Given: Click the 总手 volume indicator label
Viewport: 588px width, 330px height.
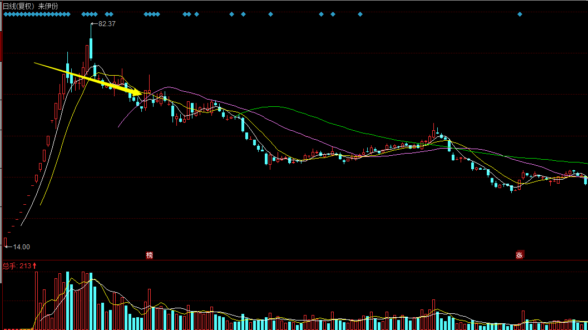Looking at the screenshot, I should click(x=9, y=266).
